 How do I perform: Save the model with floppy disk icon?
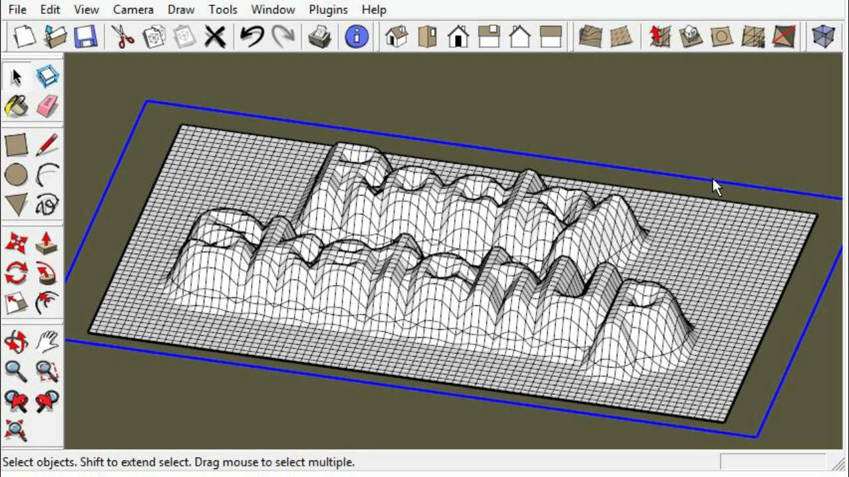[x=86, y=36]
